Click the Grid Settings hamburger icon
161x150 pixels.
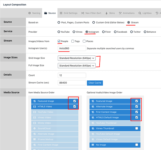(61, 13)
